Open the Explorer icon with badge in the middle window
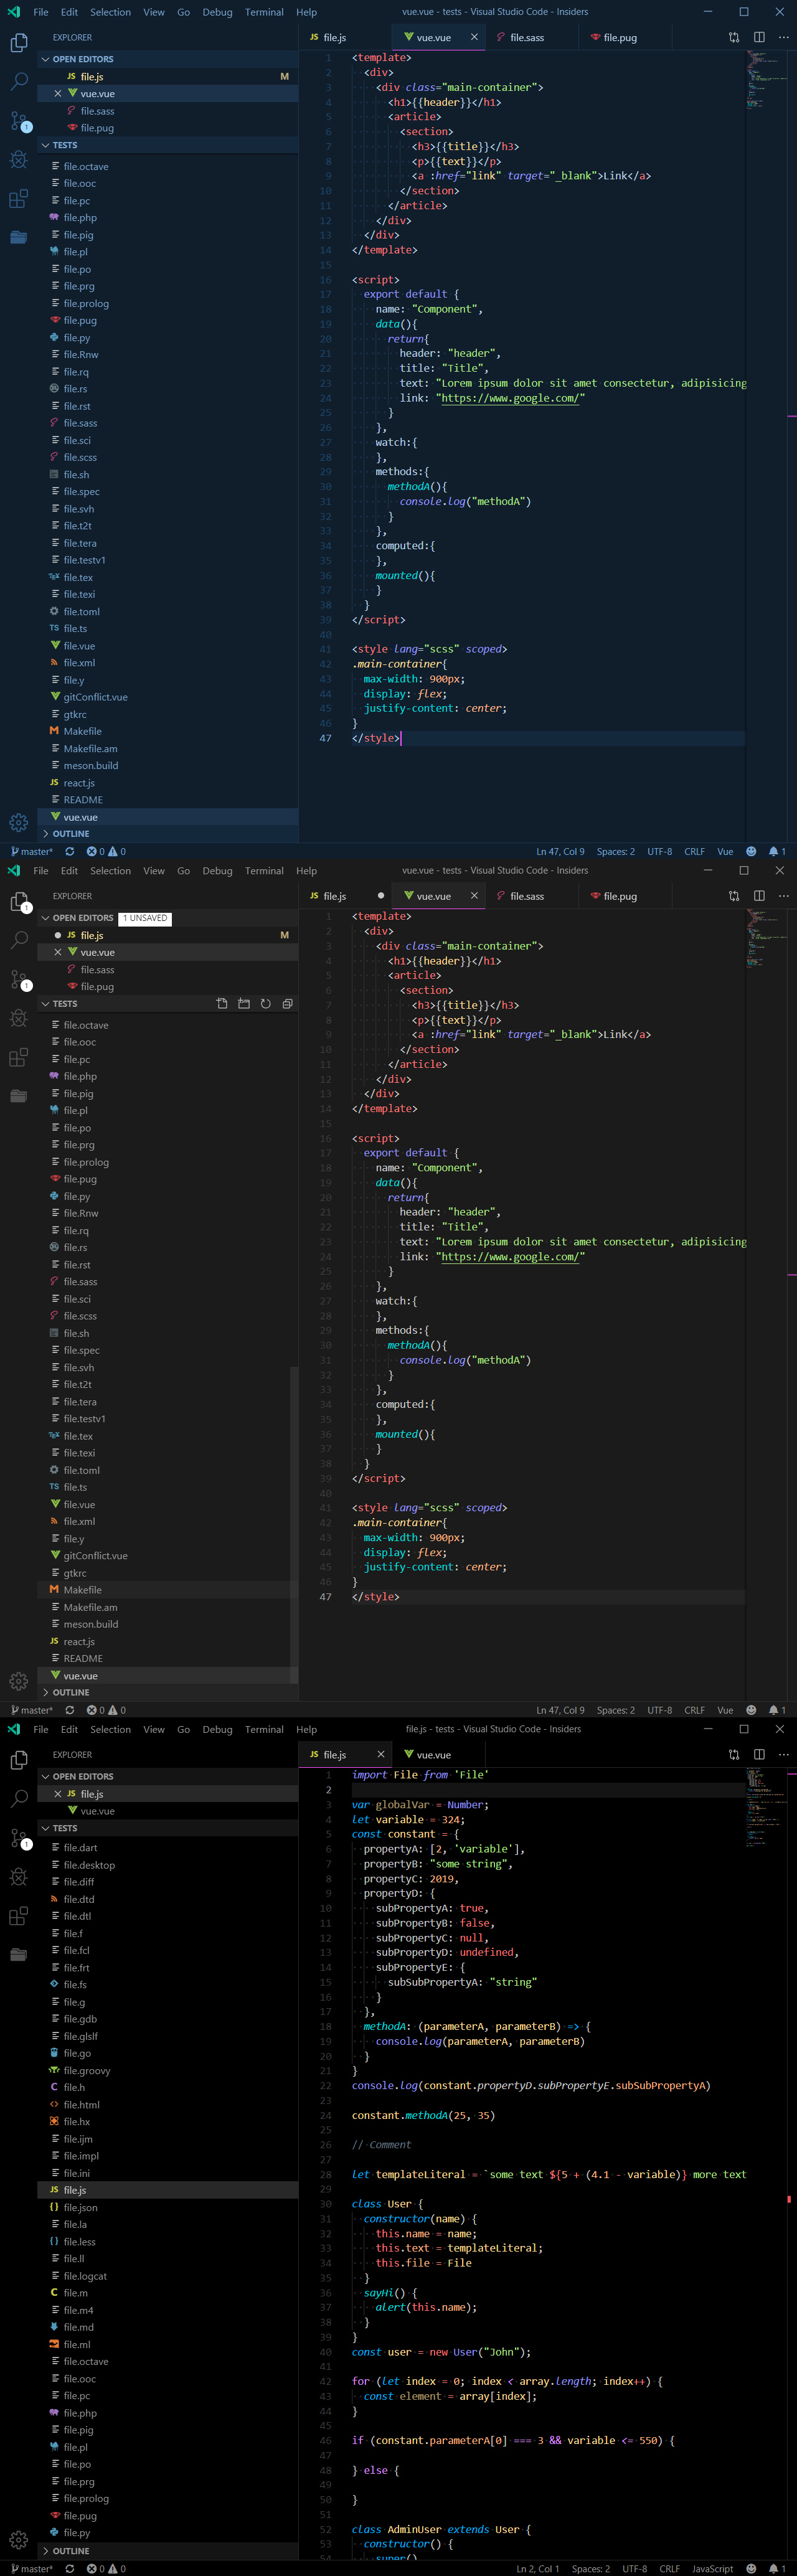The image size is (797, 2576). click(x=18, y=901)
